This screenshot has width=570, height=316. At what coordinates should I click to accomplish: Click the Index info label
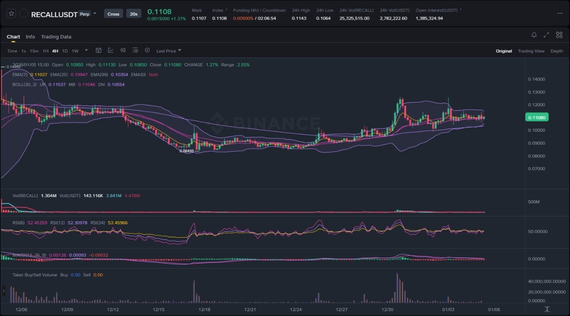pyautogui.click(x=218, y=10)
